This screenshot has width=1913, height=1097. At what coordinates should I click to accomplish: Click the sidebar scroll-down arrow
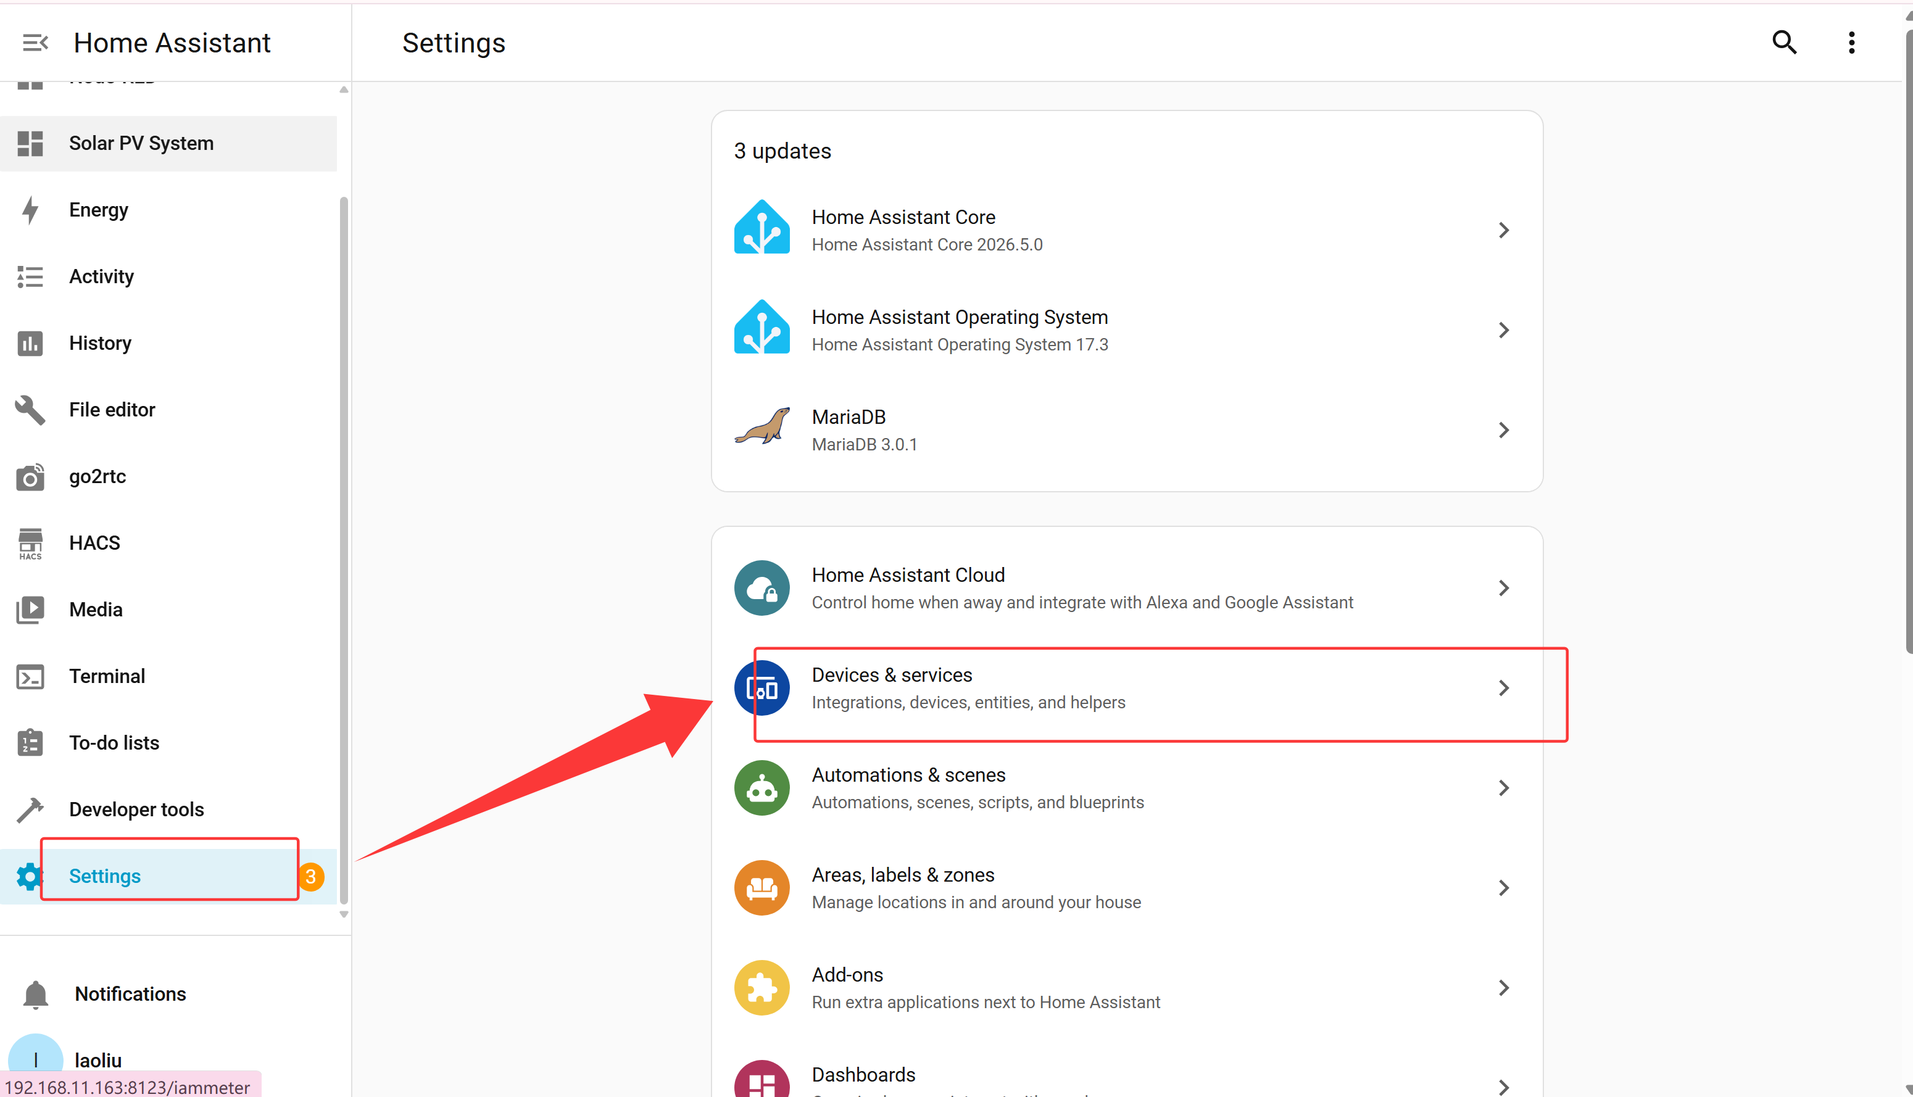coord(344,914)
